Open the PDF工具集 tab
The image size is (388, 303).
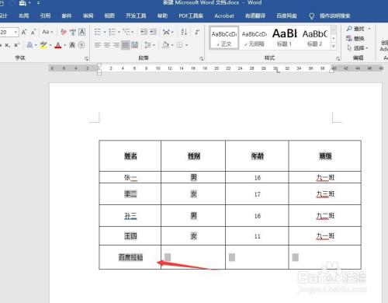point(191,16)
